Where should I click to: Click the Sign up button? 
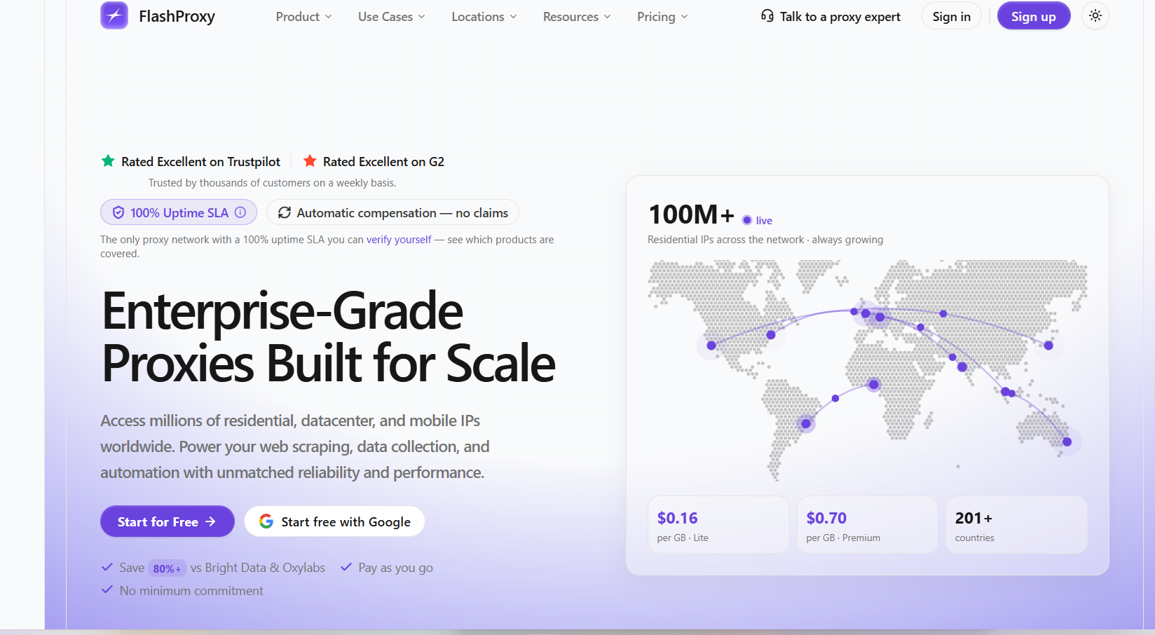click(1034, 16)
